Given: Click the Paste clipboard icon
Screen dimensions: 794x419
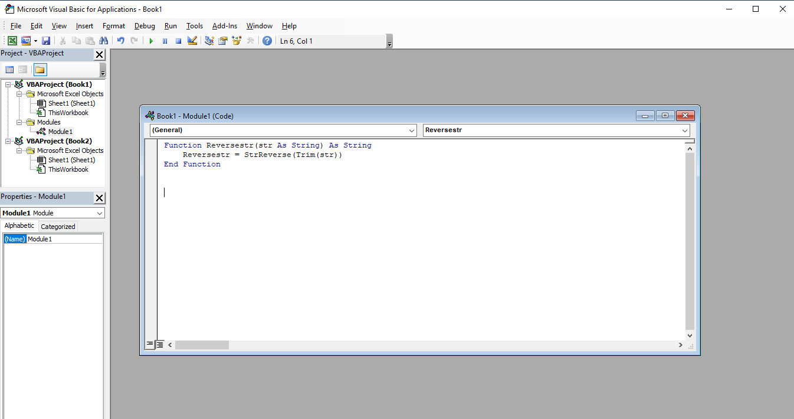Looking at the screenshot, I should (90, 41).
